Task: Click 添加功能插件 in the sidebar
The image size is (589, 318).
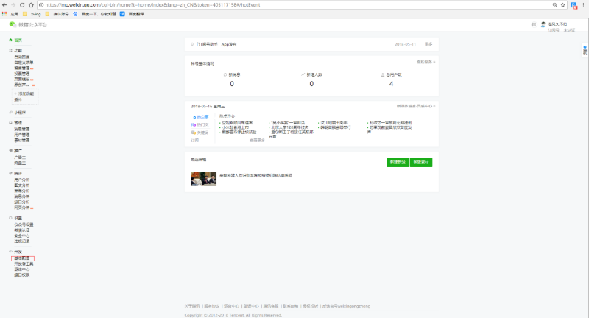Action: tap(24, 96)
